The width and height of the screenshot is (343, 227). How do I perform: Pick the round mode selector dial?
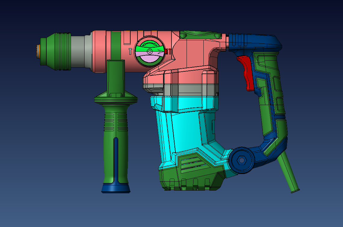point(150,52)
